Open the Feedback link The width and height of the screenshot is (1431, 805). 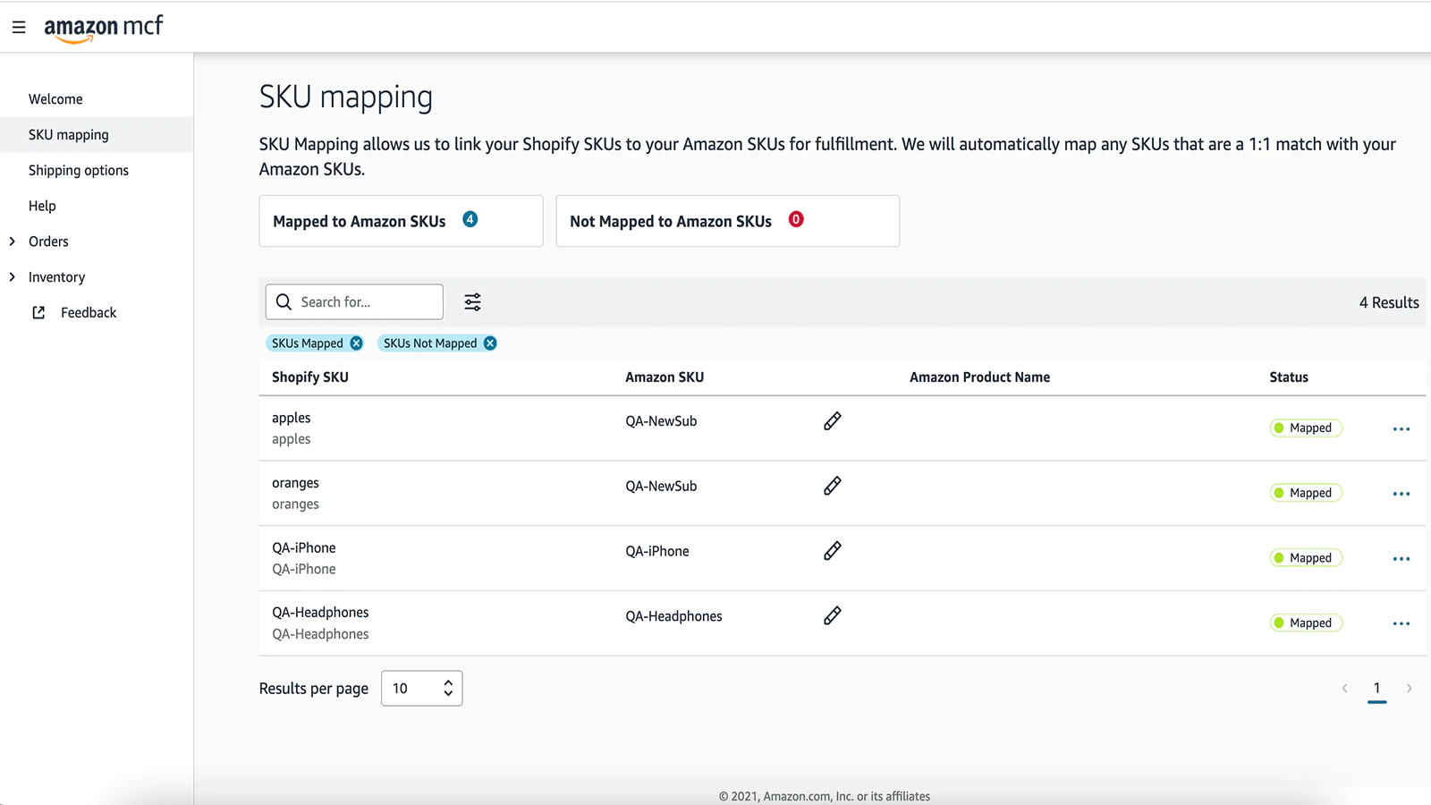(x=89, y=312)
